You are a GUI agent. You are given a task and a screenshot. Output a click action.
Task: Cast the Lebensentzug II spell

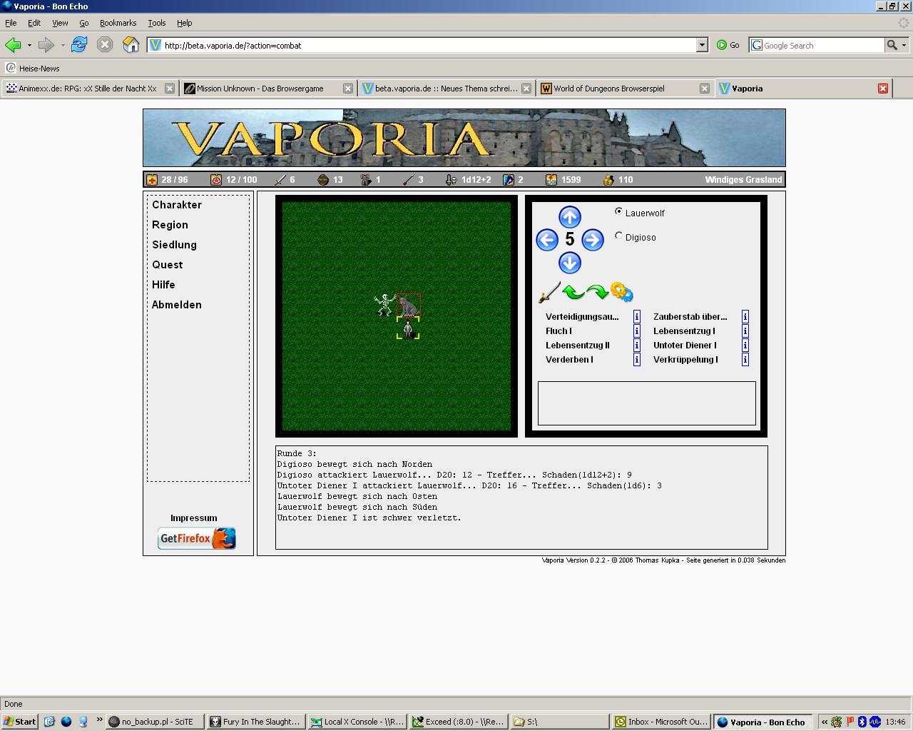(x=577, y=346)
